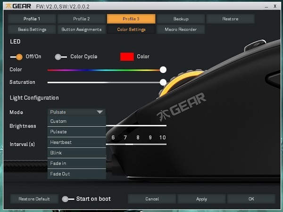Click the Apply button

point(201,199)
